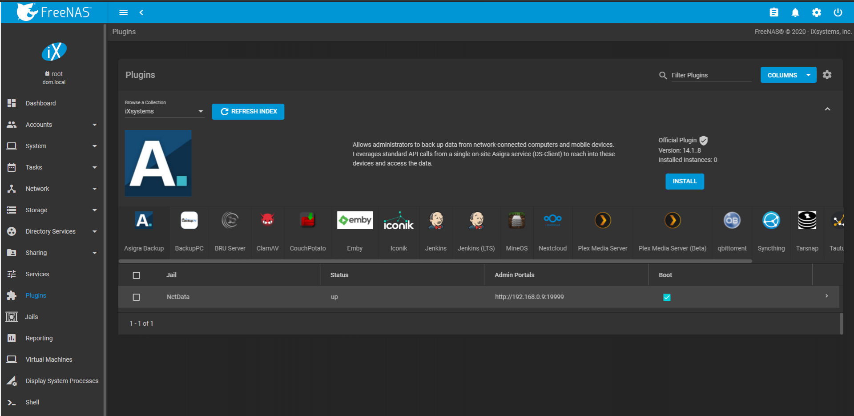The height and width of the screenshot is (416, 854).
Task: Select the BackupPC plugin icon
Action: click(189, 220)
